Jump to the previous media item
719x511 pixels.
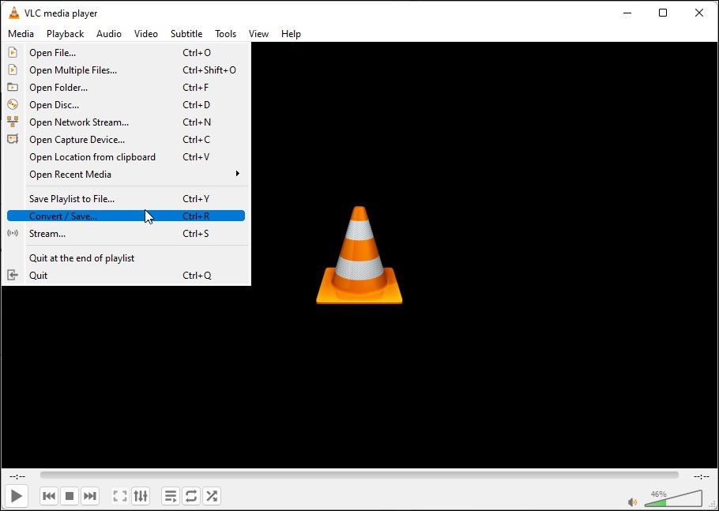[49, 496]
